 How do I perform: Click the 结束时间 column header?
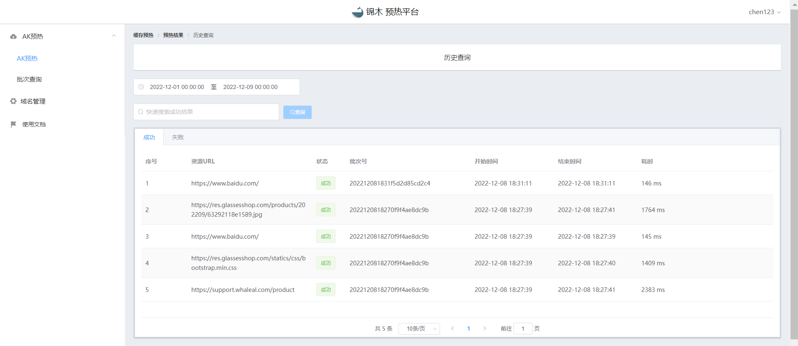[x=570, y=161]
